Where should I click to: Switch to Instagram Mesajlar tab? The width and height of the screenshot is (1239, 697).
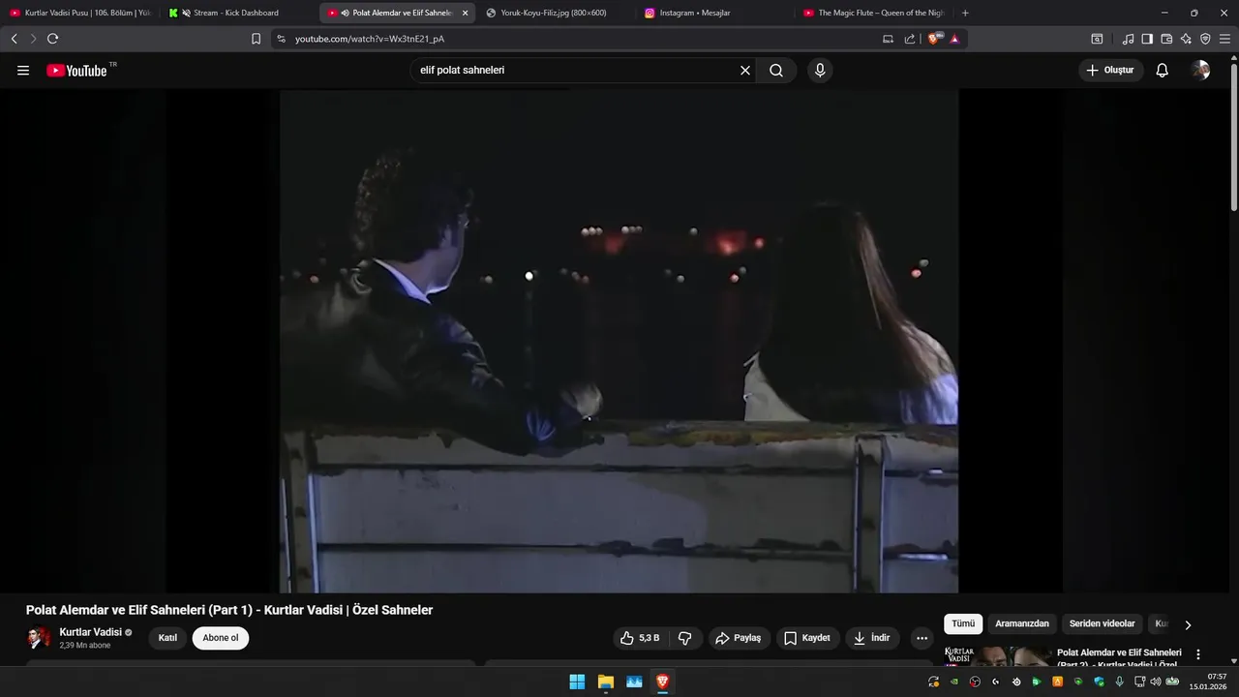click(x=714, y=13)
